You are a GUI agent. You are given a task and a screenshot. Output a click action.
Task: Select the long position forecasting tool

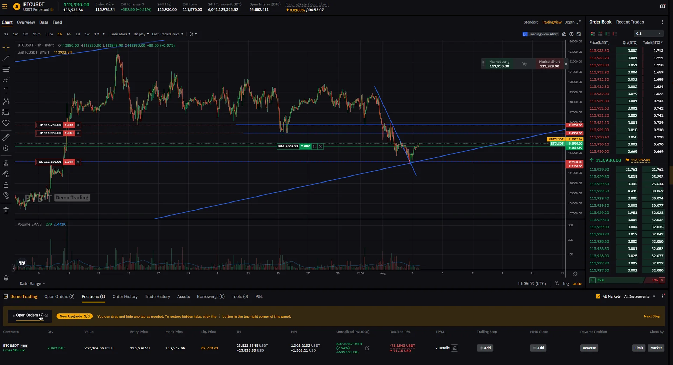pos(6,112)
